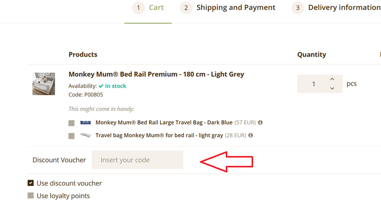Viewport: 381px width, 203px height.
Task: Click the Discount Voucher code field
Action: point(138,160)
